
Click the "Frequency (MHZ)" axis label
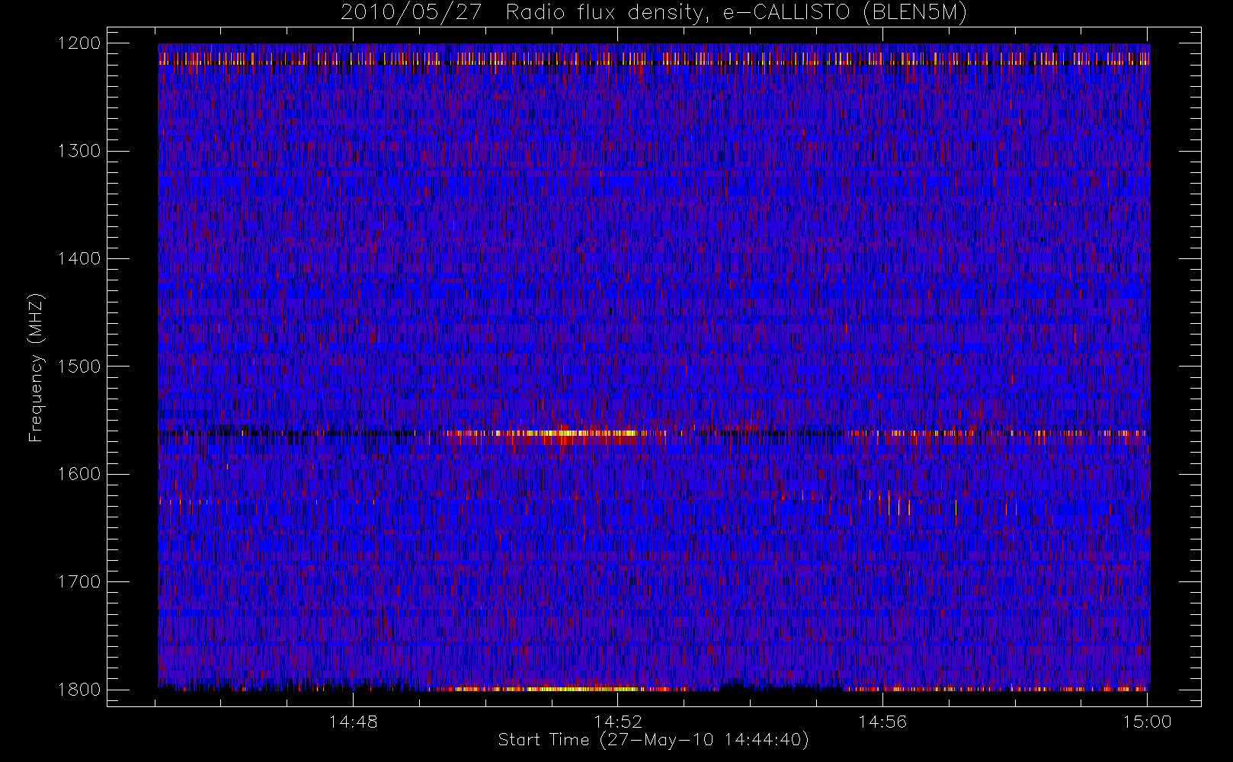coord(36,367)
